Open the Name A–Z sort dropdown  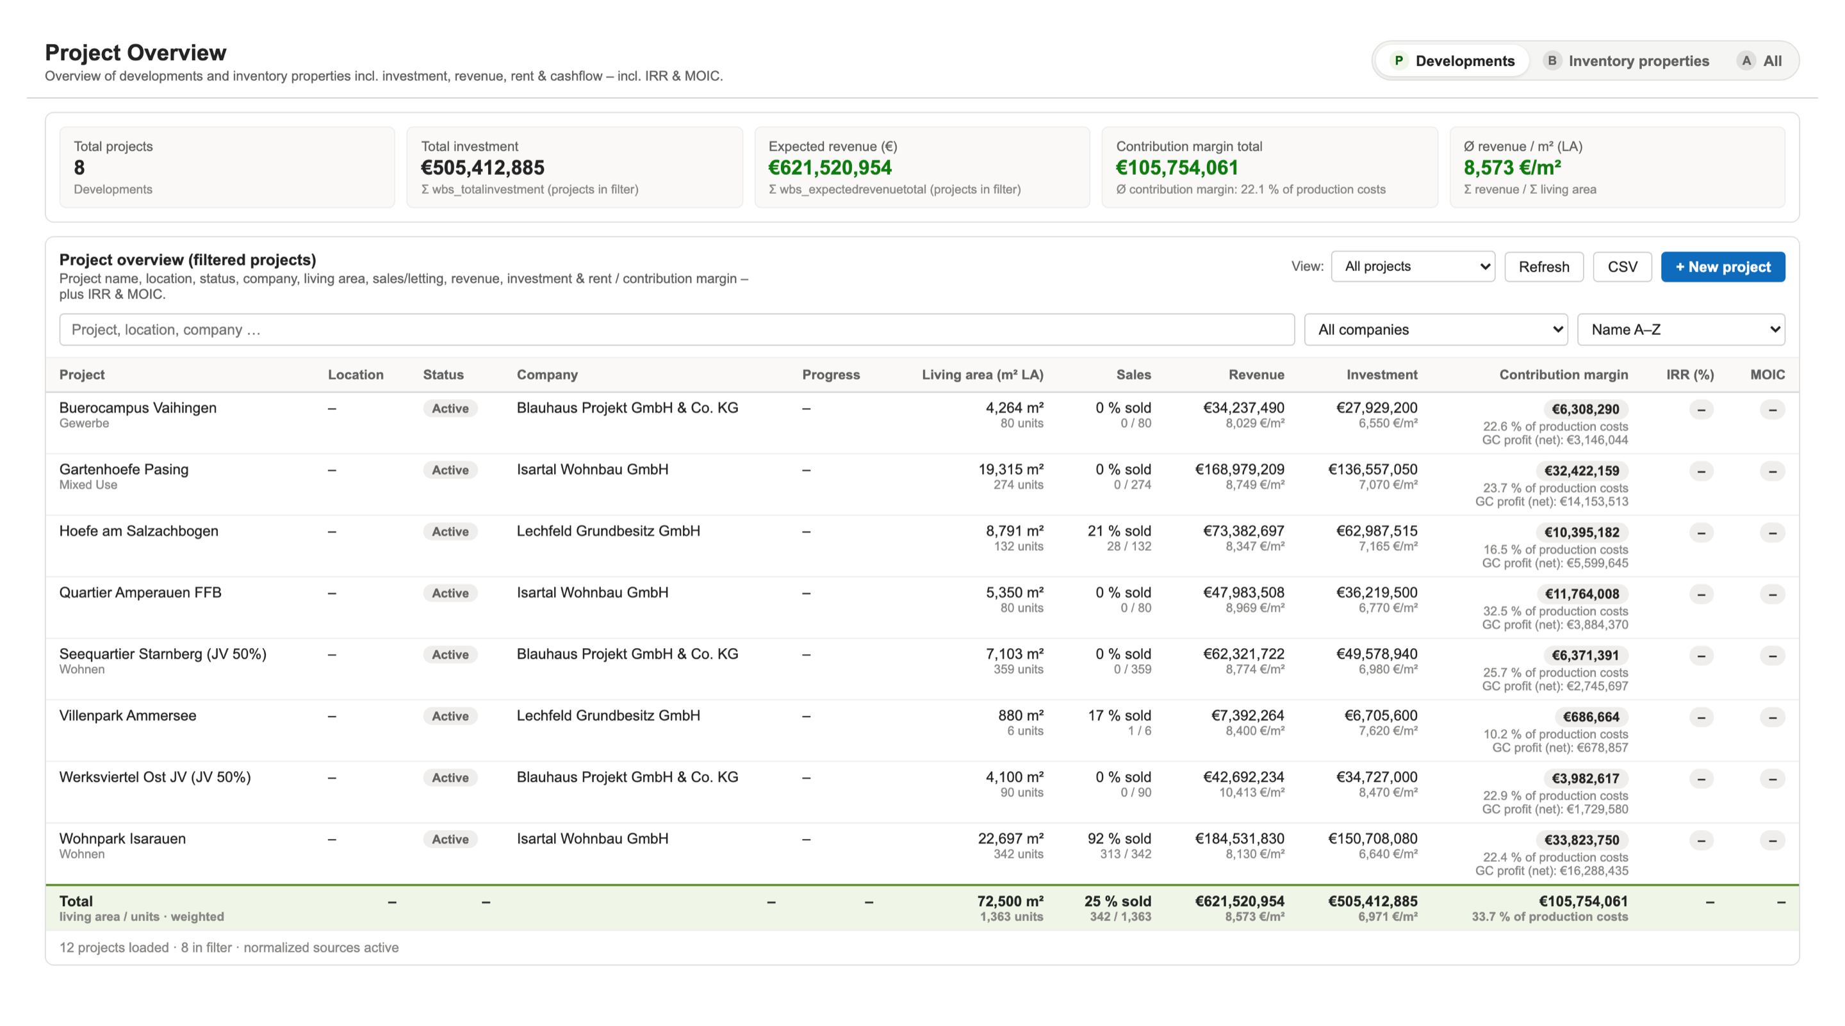(1681, 329)
